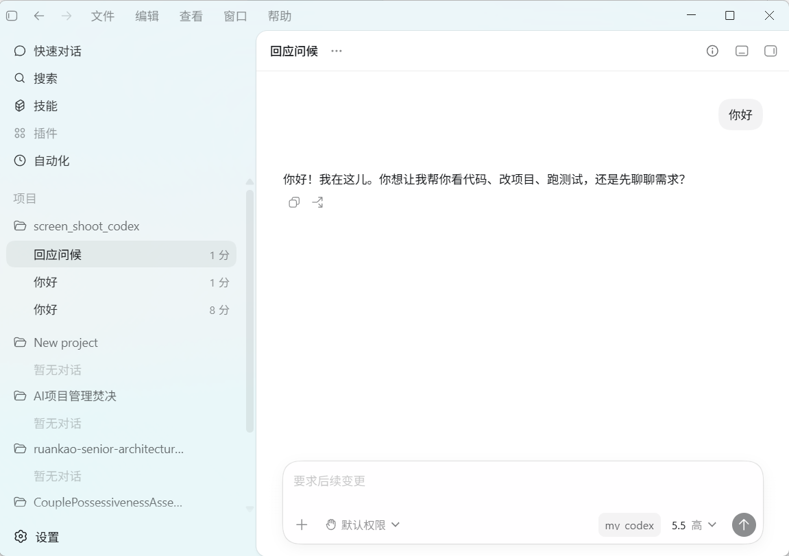Open the 5.5 高 model dropdown
Screen dimensions: 789x556
[x=694, y=524]
